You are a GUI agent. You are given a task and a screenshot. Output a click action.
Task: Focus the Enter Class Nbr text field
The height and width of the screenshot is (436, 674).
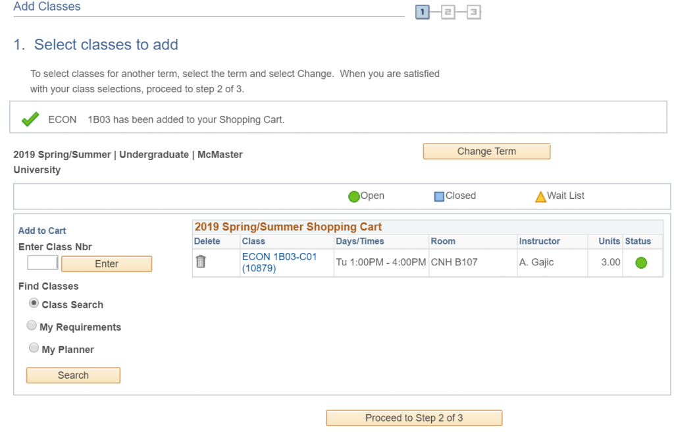click(42, 263)
